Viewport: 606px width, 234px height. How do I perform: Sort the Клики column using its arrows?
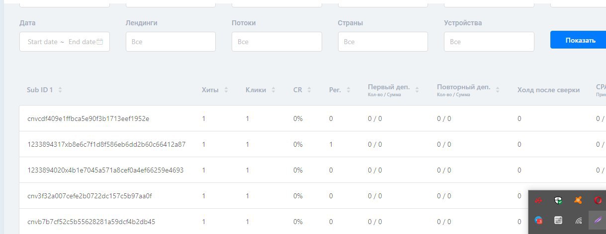273,90
